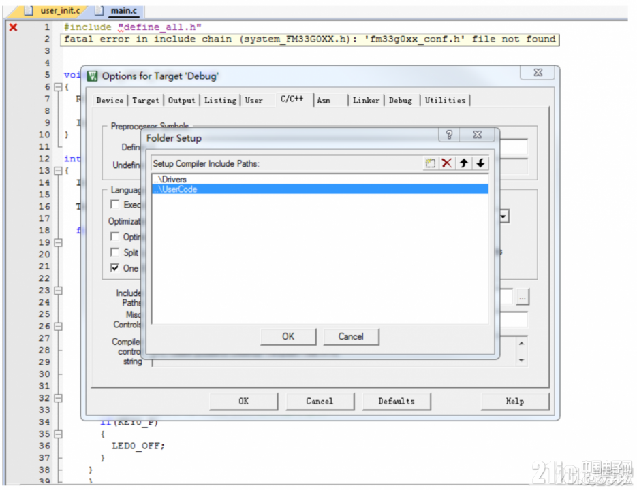Click LED0_OFF; in the code editor
Screen dimensions: 637x490
[138, 446]
